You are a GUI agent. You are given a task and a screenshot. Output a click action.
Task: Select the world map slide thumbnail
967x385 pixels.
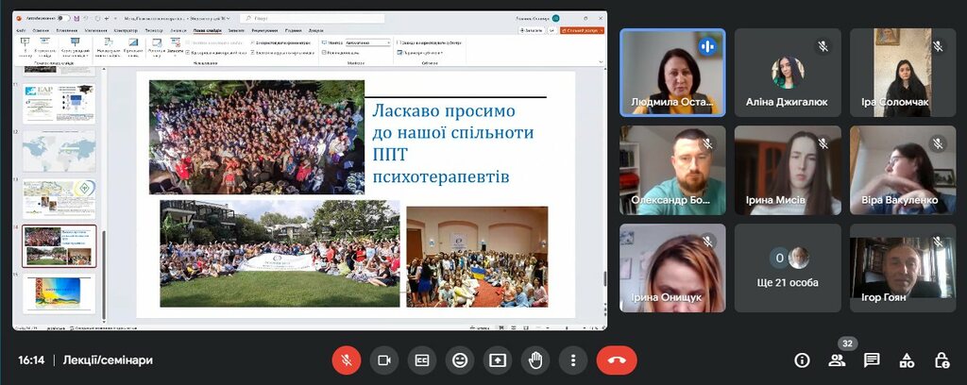(59, 150)
